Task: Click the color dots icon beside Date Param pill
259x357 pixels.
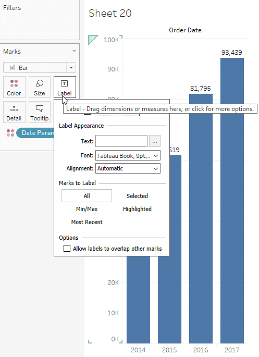Action: pyautogui.click(x=10, y=133)
